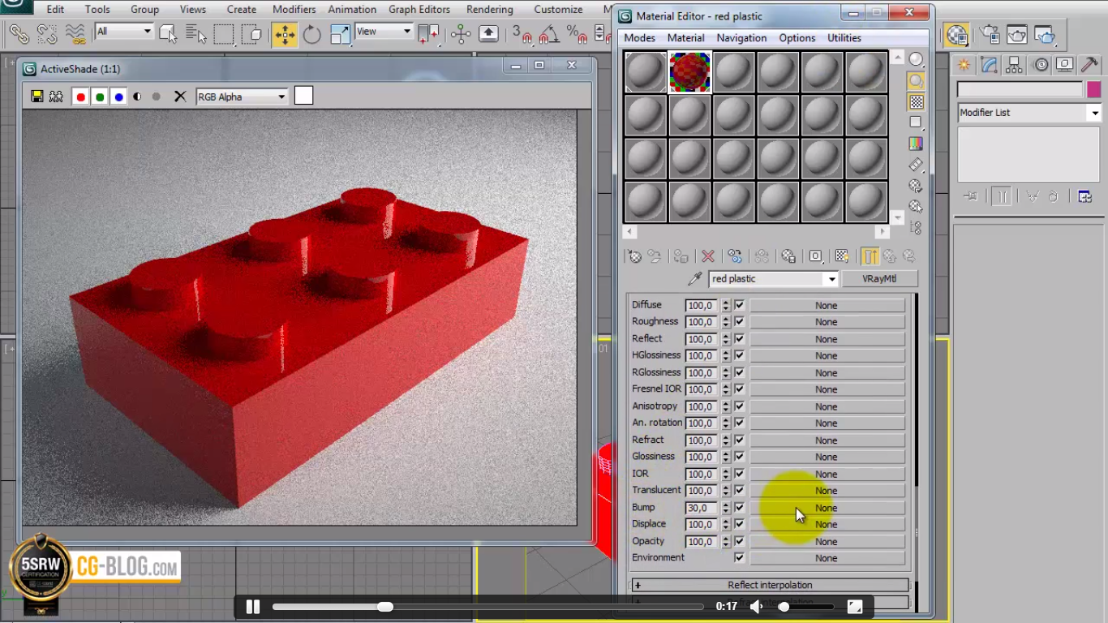
Task: Uncheck the Refract map checkbox
Action: [739, 440]
